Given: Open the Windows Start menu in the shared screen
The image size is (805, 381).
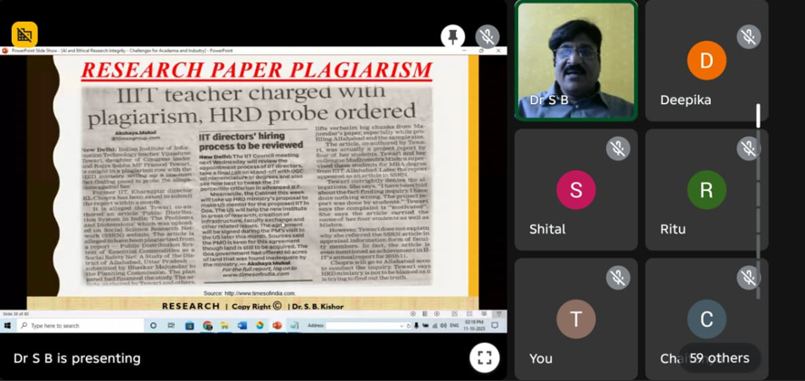Looking at the screenshot, I should (8, 325).
